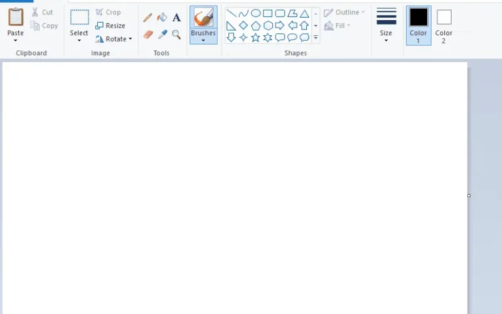This screenshot has width=502, height=314.
Task: Click the Cut button
Action: 42,12
